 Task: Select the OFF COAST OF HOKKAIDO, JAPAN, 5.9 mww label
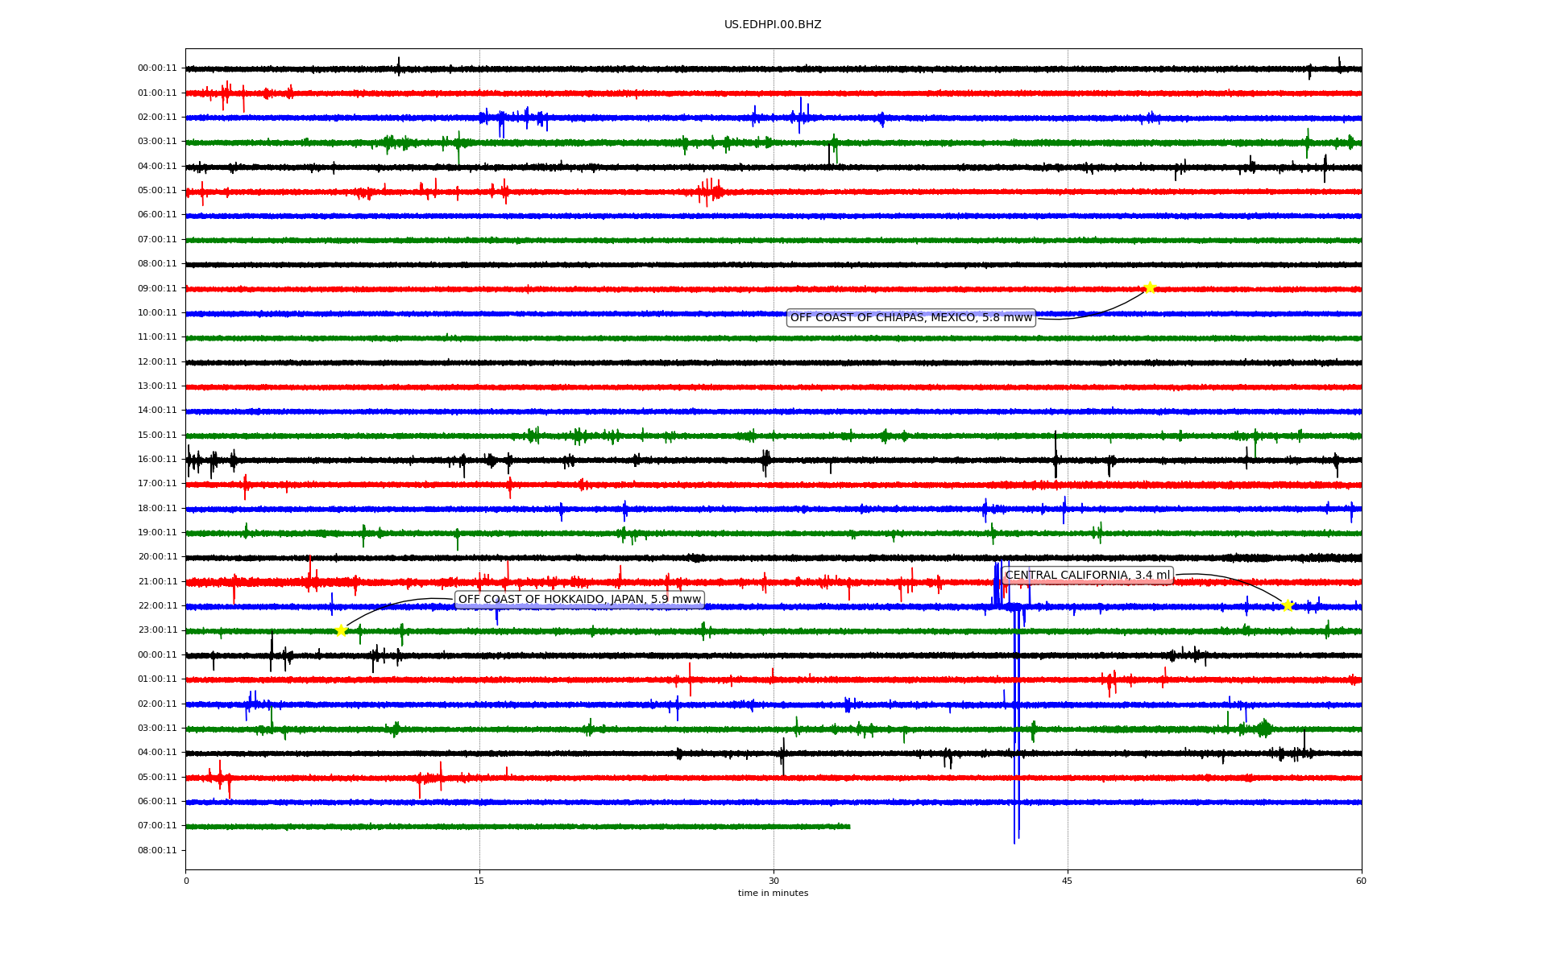click(x=580, y=600)
